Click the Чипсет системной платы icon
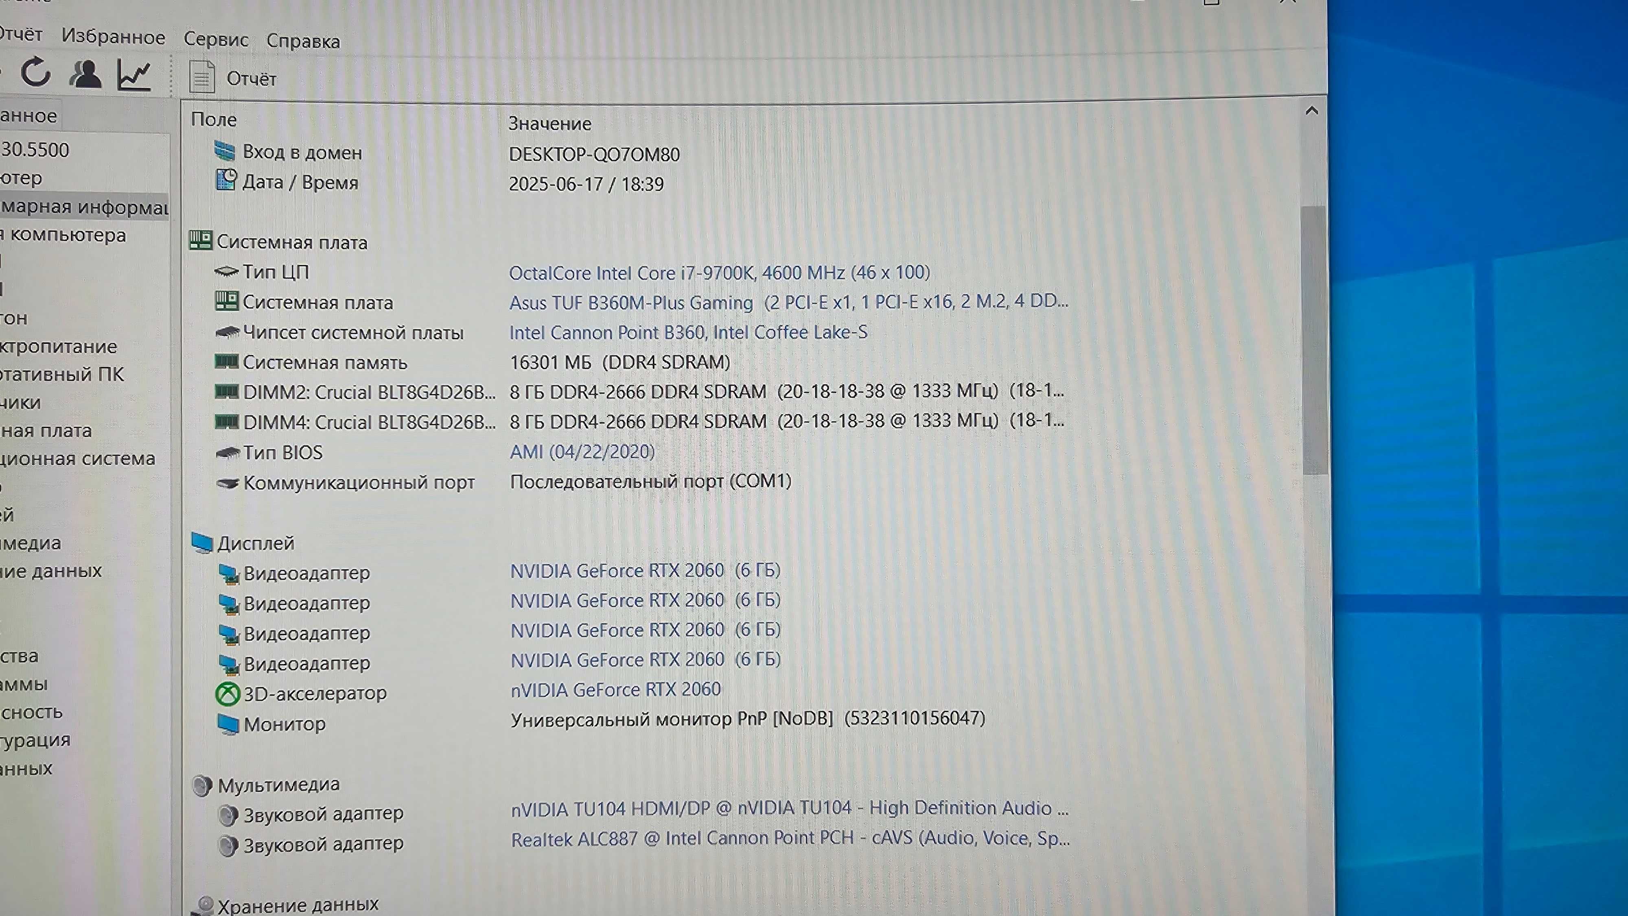Image resolution: width=1628 pixels, height=916 pixels. coord(228,332)
